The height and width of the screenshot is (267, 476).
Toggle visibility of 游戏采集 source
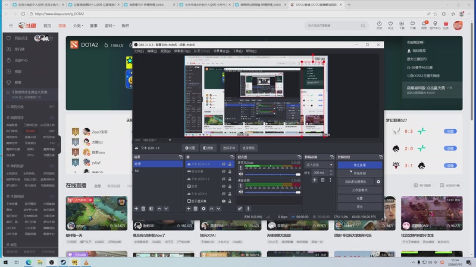coord(224,171)
